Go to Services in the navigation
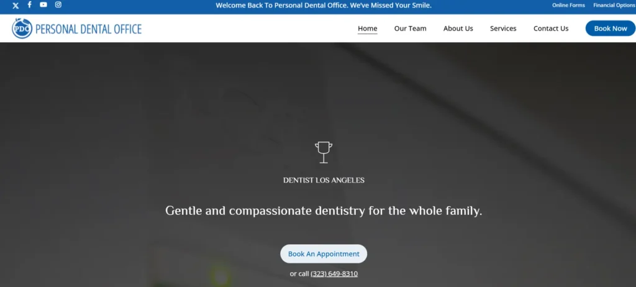The width and height of the screenshot is (636, 287). [x=503, y=29]
